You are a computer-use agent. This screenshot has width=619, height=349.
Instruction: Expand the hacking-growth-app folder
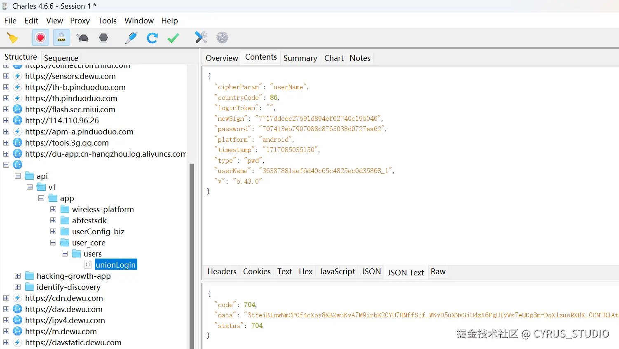point(18,276)
